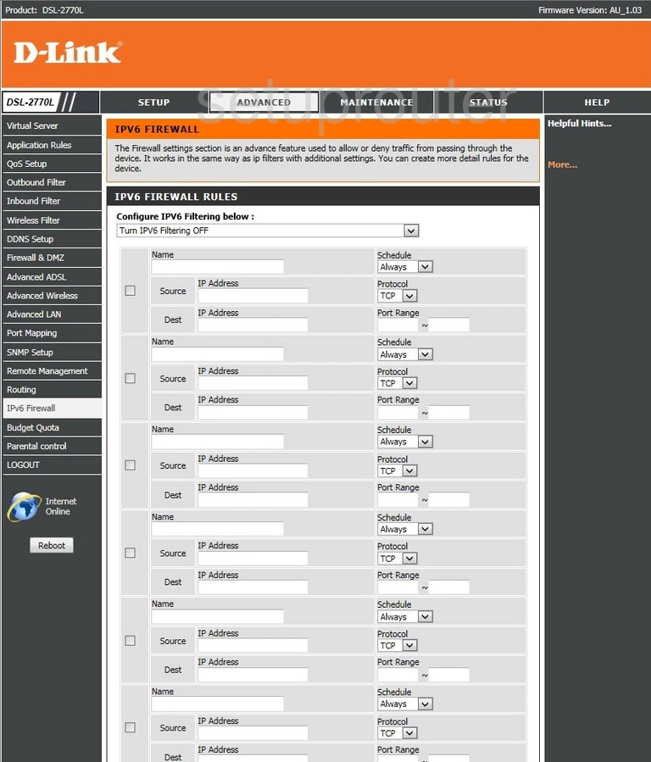Open Virtual Server in sidebar

[x=52, y=125]
